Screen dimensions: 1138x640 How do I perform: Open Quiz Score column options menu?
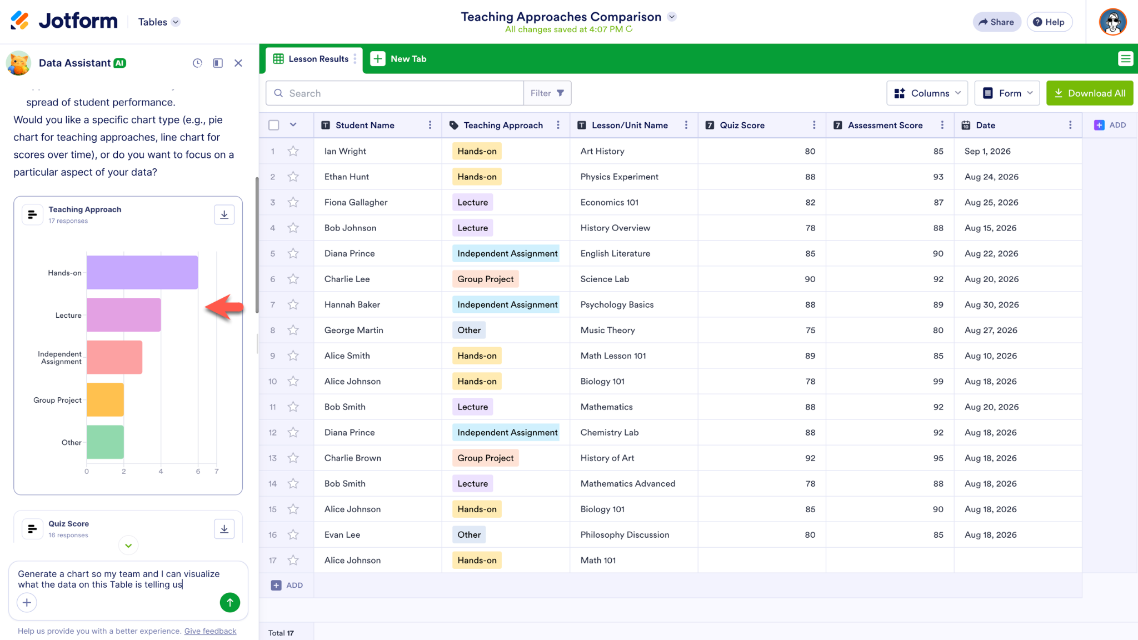814,125
